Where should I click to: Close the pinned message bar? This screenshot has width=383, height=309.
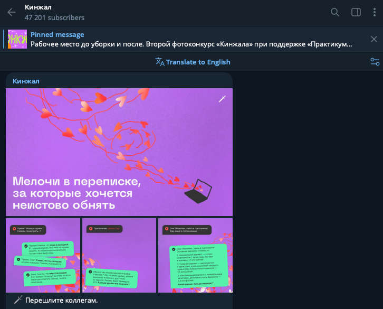click(x=374, y=39)
